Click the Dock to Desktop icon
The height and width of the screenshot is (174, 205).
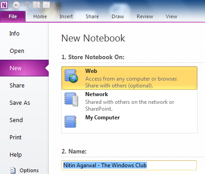tap(36, 5)
